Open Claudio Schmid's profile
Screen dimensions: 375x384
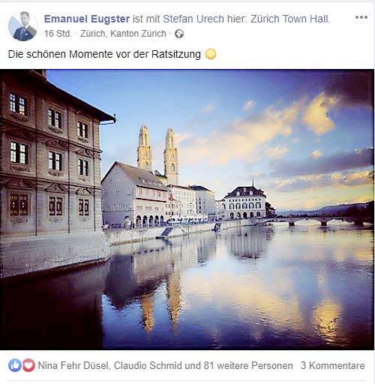148,365
